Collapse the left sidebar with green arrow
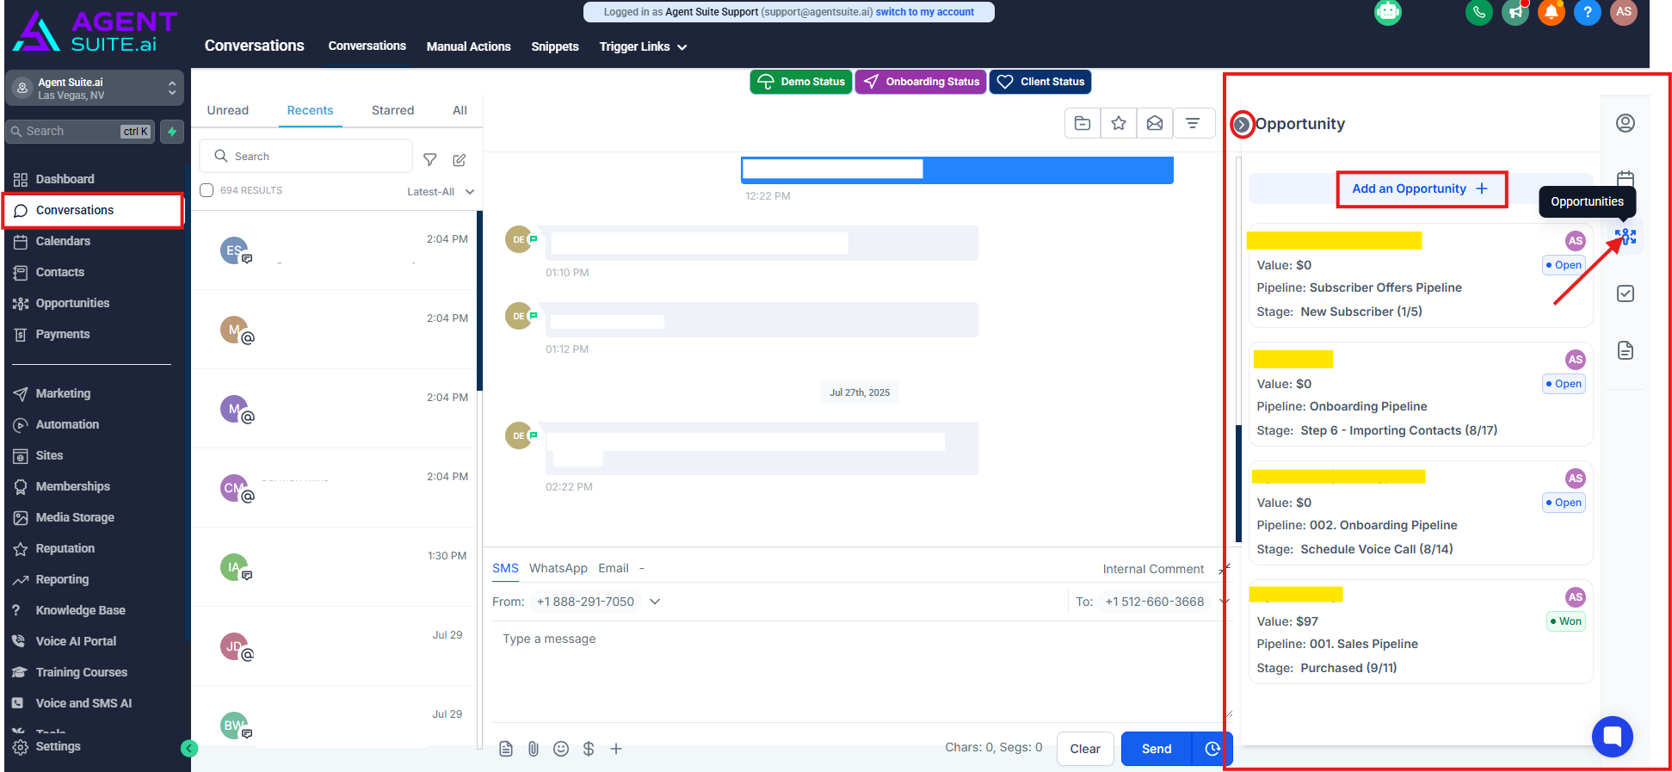The height and width of the screenshot is (772, 1672). [x=189, y=749]
